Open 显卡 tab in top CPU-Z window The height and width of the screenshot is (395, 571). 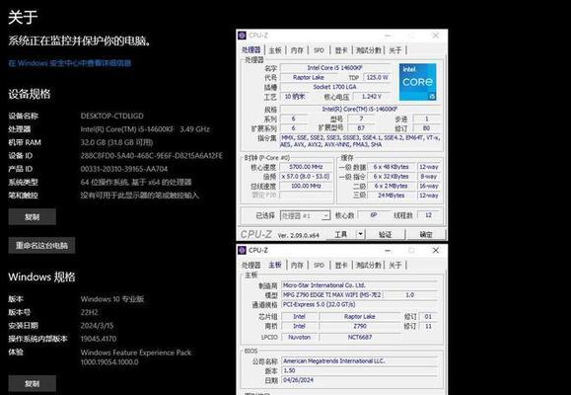click(x=341, y=50)
